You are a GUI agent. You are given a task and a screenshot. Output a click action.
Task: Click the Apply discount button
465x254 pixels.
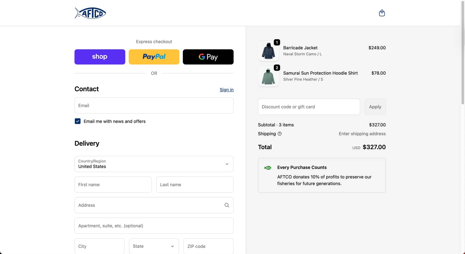pos(375,107)
